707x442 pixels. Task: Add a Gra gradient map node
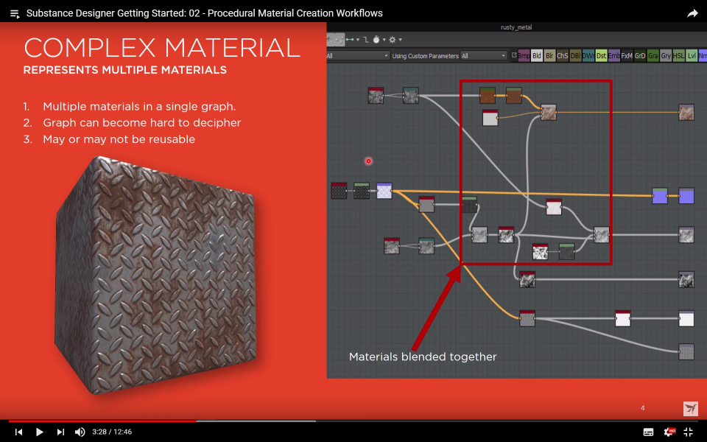click(653, 56)
